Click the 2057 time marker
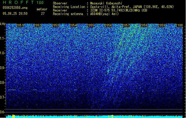This screenshot has width=186, height=118. [x=126, y=25]
